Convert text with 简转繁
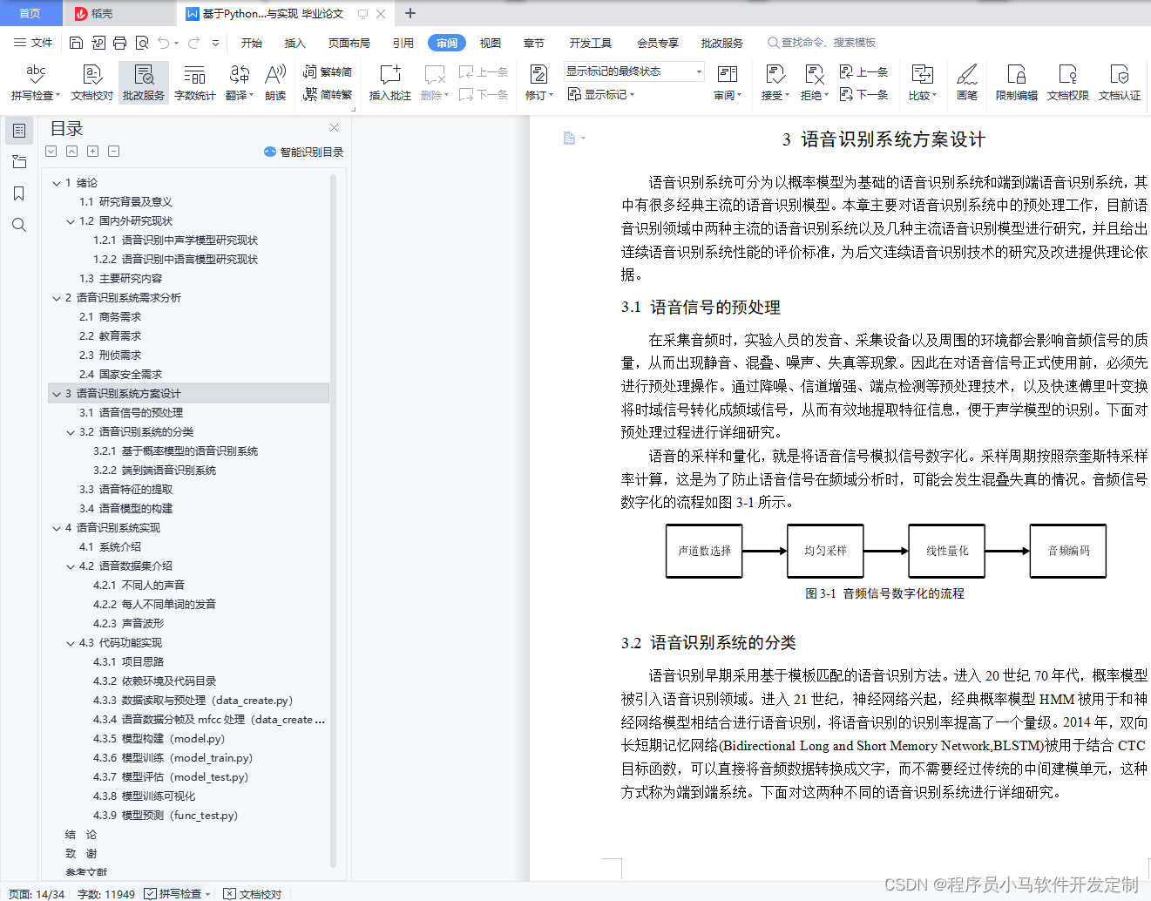 click(x=328, y=94)
